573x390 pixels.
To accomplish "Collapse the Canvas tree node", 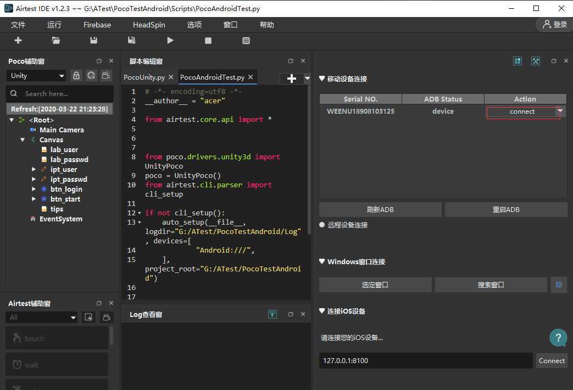I will 23,140.
